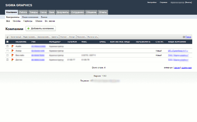This screenshot has width=197, height=122.
Task: Click the flag icon in the third company row
Action: coord(12,55)
